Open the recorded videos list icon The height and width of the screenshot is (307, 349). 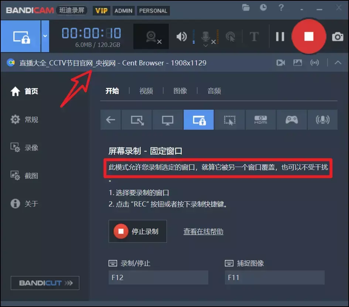point(280,62)
